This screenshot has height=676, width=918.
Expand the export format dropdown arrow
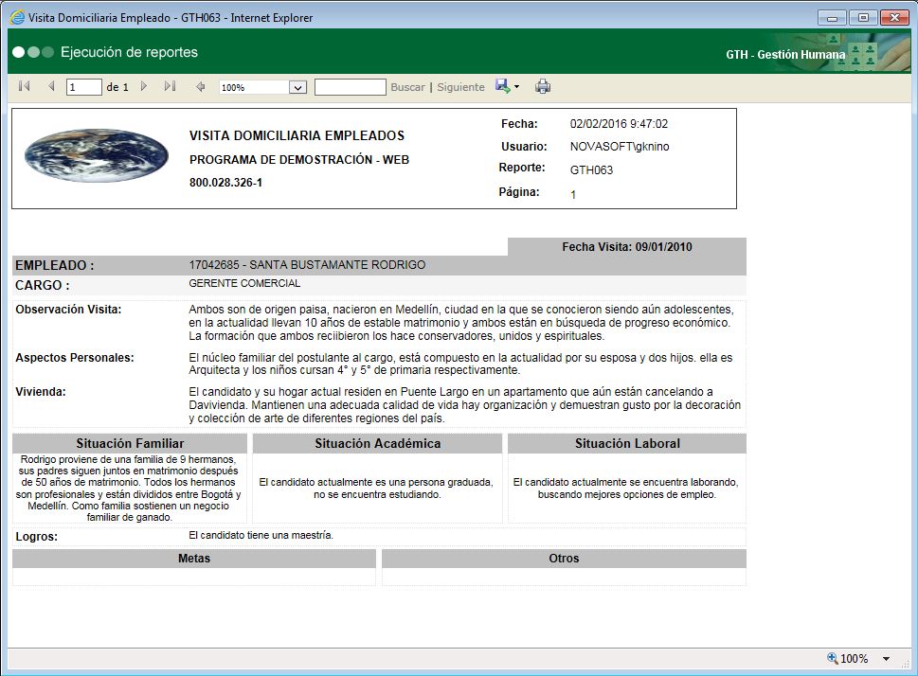coord(515,86)
